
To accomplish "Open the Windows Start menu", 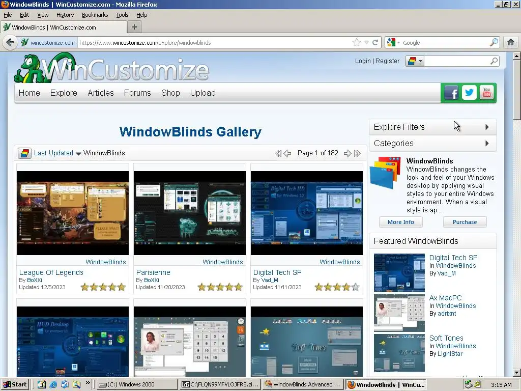I will [15, 384].
